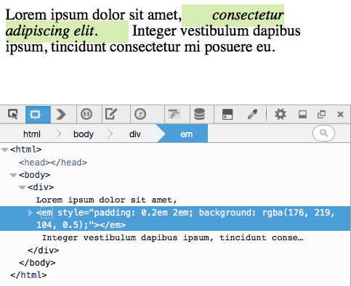The height and width of the screenshot is (286, 351).
Task: Click the HTML search field
Action: (x=323, y=133)
